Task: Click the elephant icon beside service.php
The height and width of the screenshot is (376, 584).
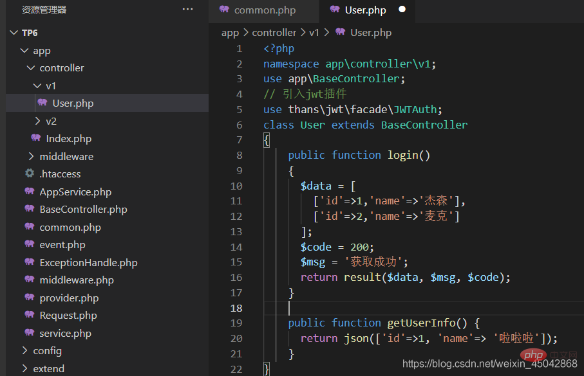Action: 30,332
